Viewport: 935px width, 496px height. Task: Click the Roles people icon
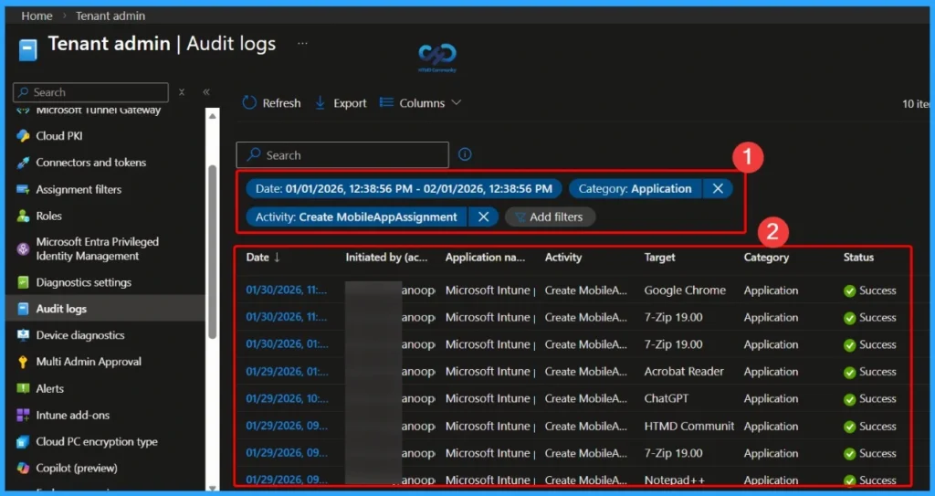point(23,216)
